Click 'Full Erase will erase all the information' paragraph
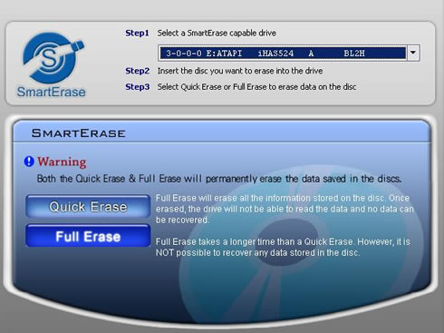 point(285,209)
